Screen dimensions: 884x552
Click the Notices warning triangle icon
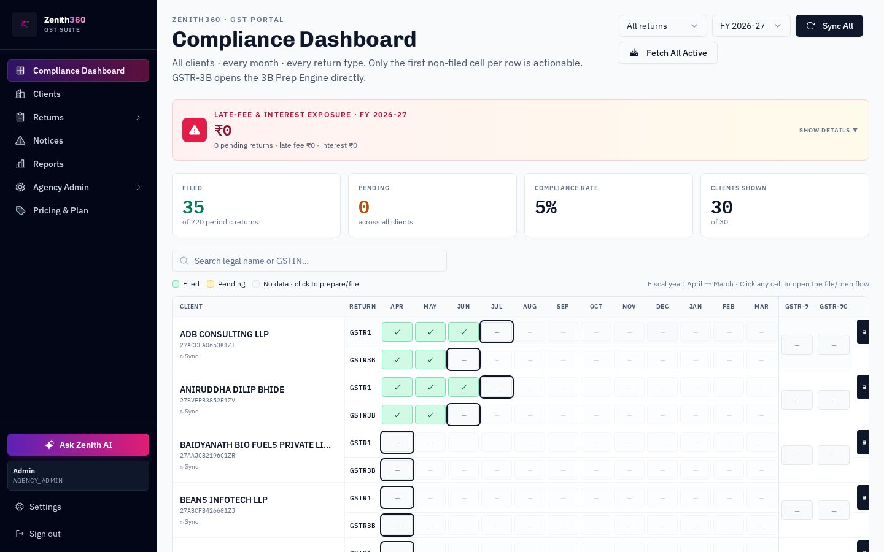(20, 140)
